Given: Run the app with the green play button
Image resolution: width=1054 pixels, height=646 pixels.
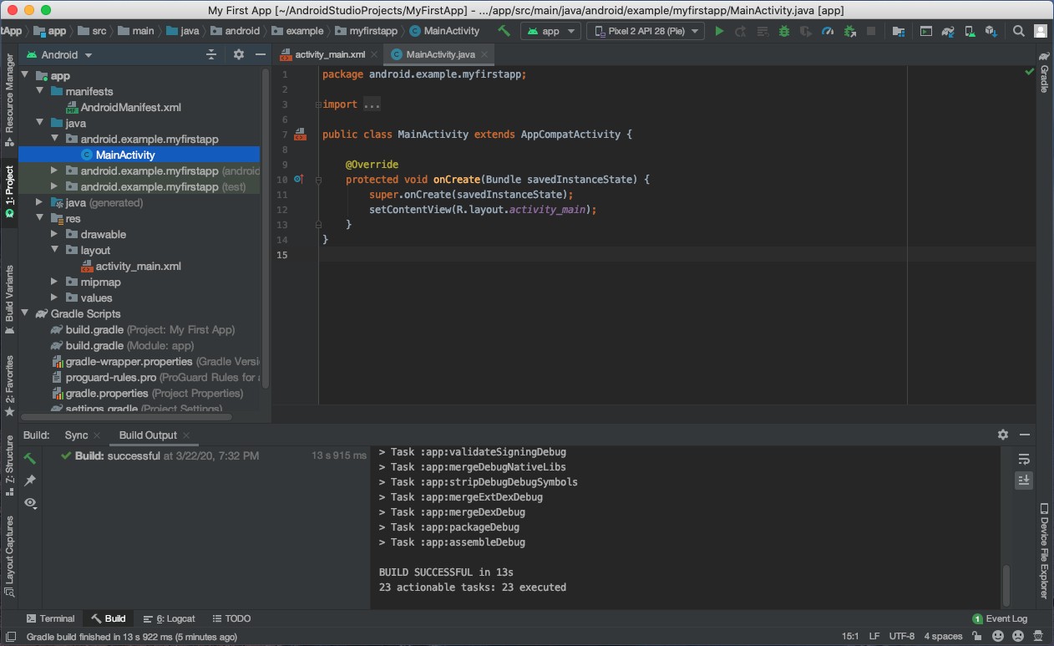Looking at the screenshot, I should click(x=719, y=31).
